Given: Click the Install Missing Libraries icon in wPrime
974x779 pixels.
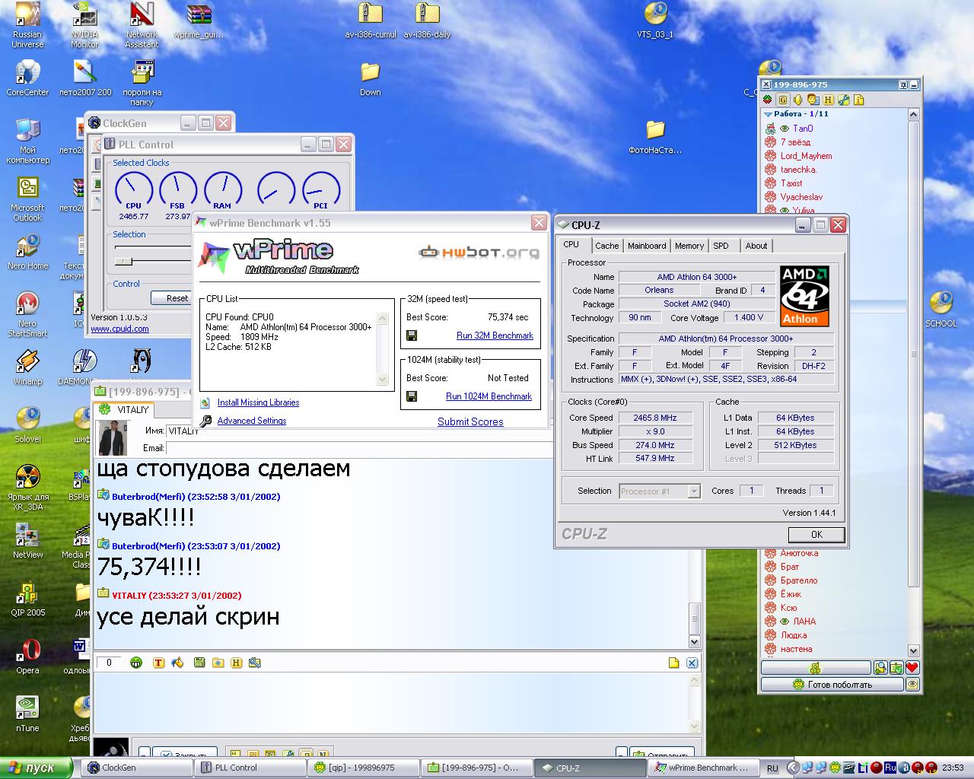Looking at the screenshot, I should (205, 402).
